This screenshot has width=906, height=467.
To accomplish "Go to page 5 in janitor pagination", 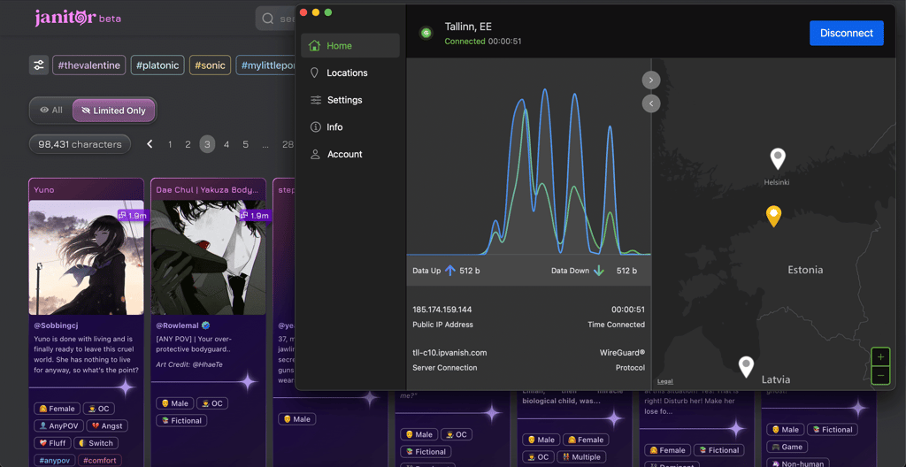I will 246,144.
